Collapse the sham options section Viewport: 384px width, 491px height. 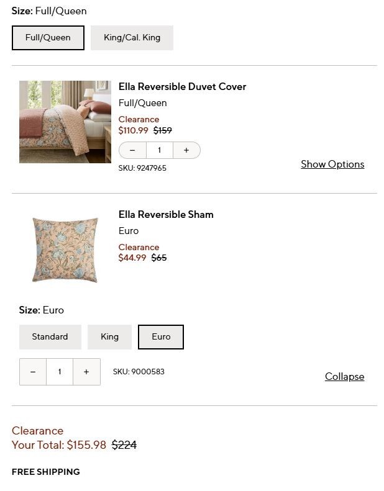point(344,377)
